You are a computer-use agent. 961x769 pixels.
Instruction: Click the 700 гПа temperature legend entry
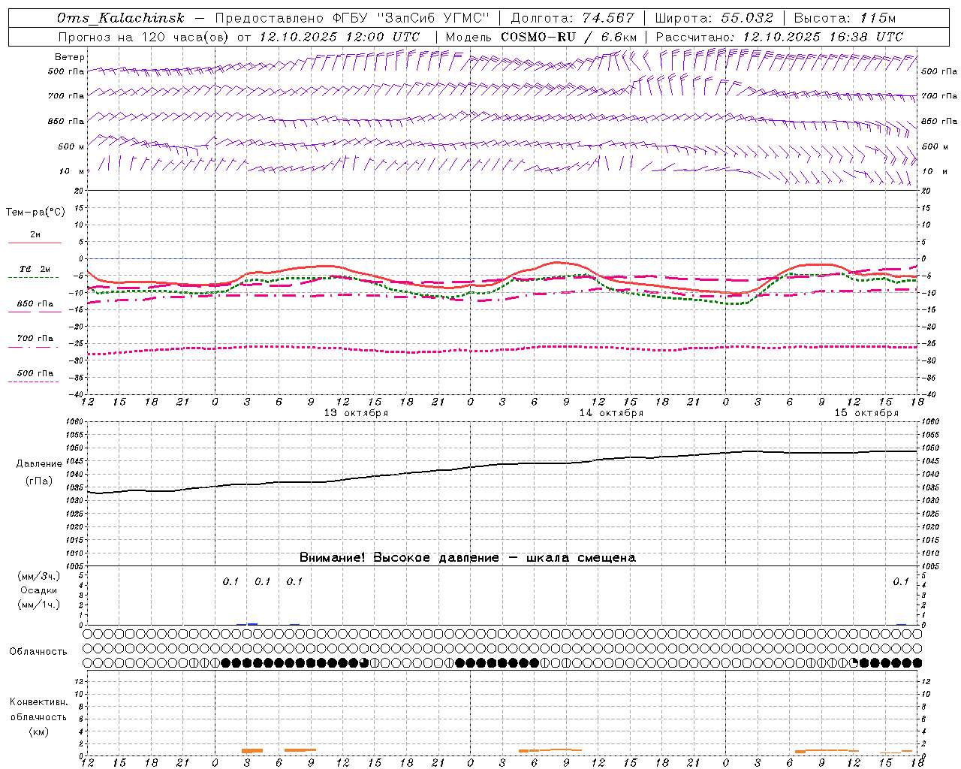click(35, 338)
